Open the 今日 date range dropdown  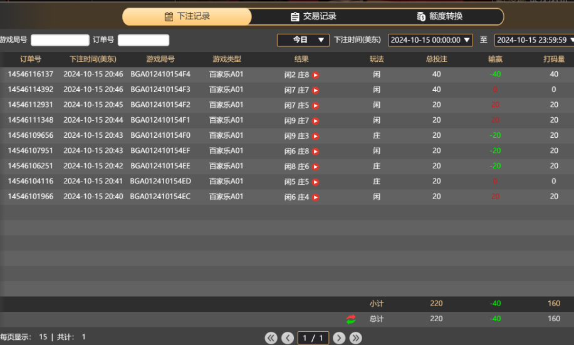click(303, 40)
